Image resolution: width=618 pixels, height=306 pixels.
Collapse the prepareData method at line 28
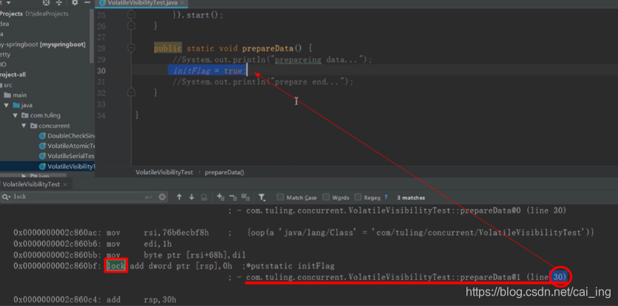132,48
